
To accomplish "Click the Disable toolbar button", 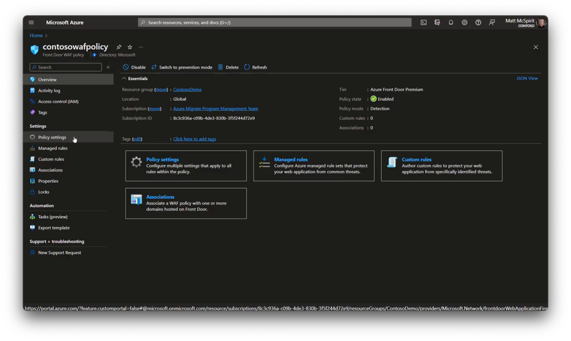I will coord(134,67).
